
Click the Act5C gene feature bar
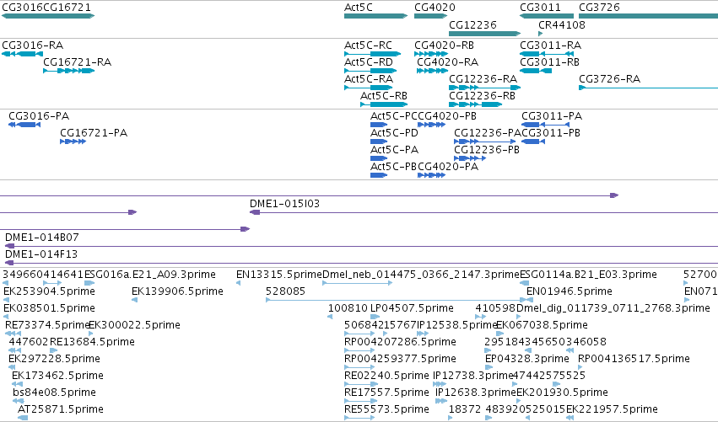coord(375,16)
